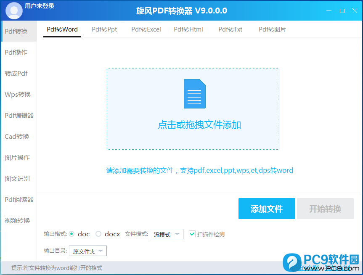Screen dimensions: 363x275
Task: Click 点击或拖拽文件添加 text in the drop zone
Action: [x=199, y=125]
